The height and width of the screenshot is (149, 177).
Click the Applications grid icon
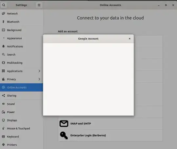[3, 71]
